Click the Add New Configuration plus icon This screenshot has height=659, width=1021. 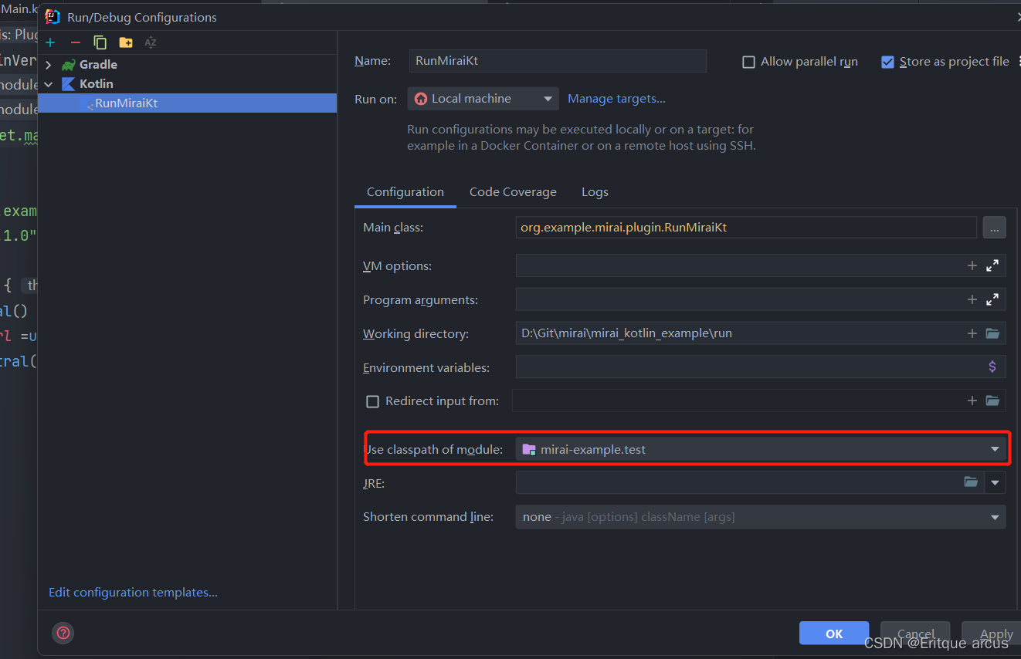tap(50, 42)
